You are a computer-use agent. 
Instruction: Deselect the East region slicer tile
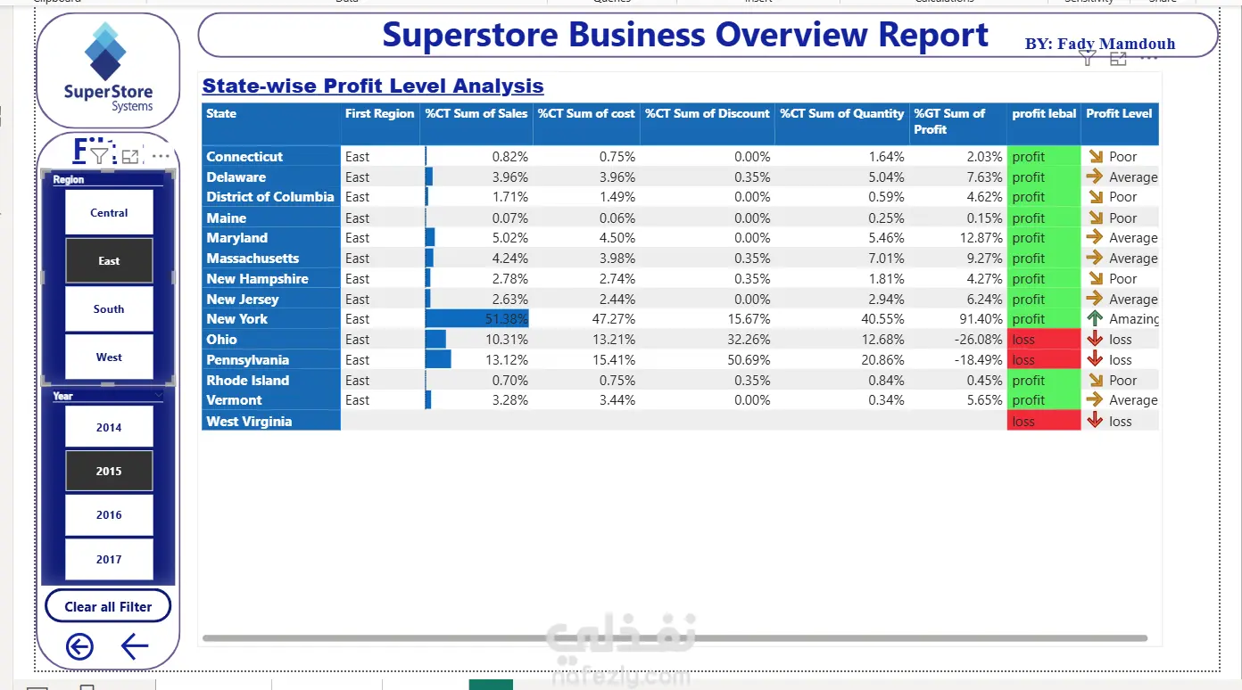[x=109, y=260]
